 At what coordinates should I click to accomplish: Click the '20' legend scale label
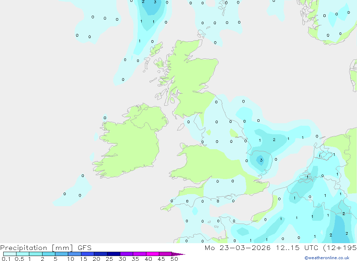point(96,259)
